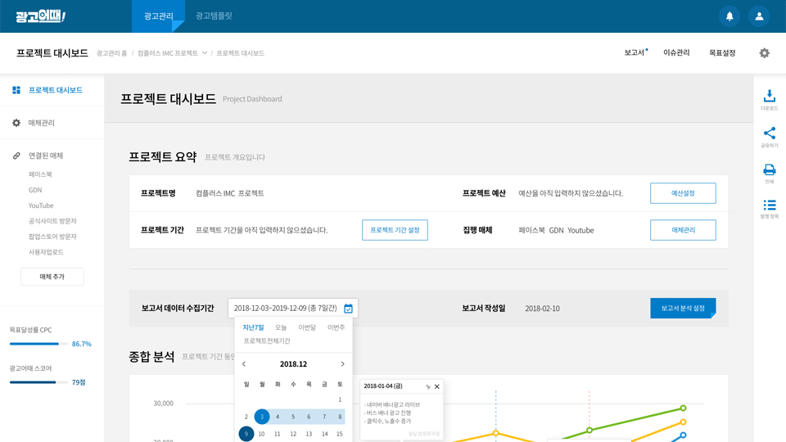Expand the 컴플러스 IMC 프로젝트 breadcrumb dropdown
Image resolution: width=786 pixels, height=442 pixels.
(204, 53)
